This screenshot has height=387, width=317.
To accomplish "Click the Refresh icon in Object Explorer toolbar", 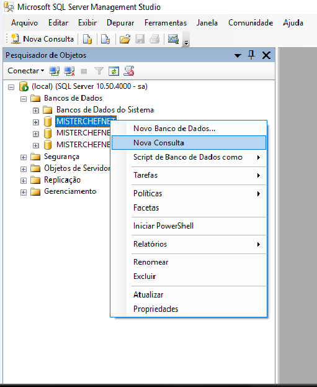I will coord(114,71).
